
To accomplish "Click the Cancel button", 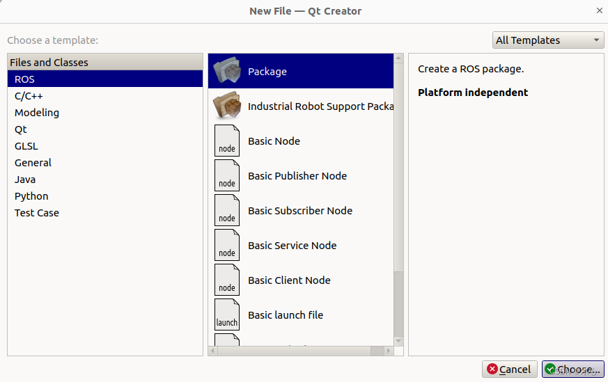I will 509,369.
